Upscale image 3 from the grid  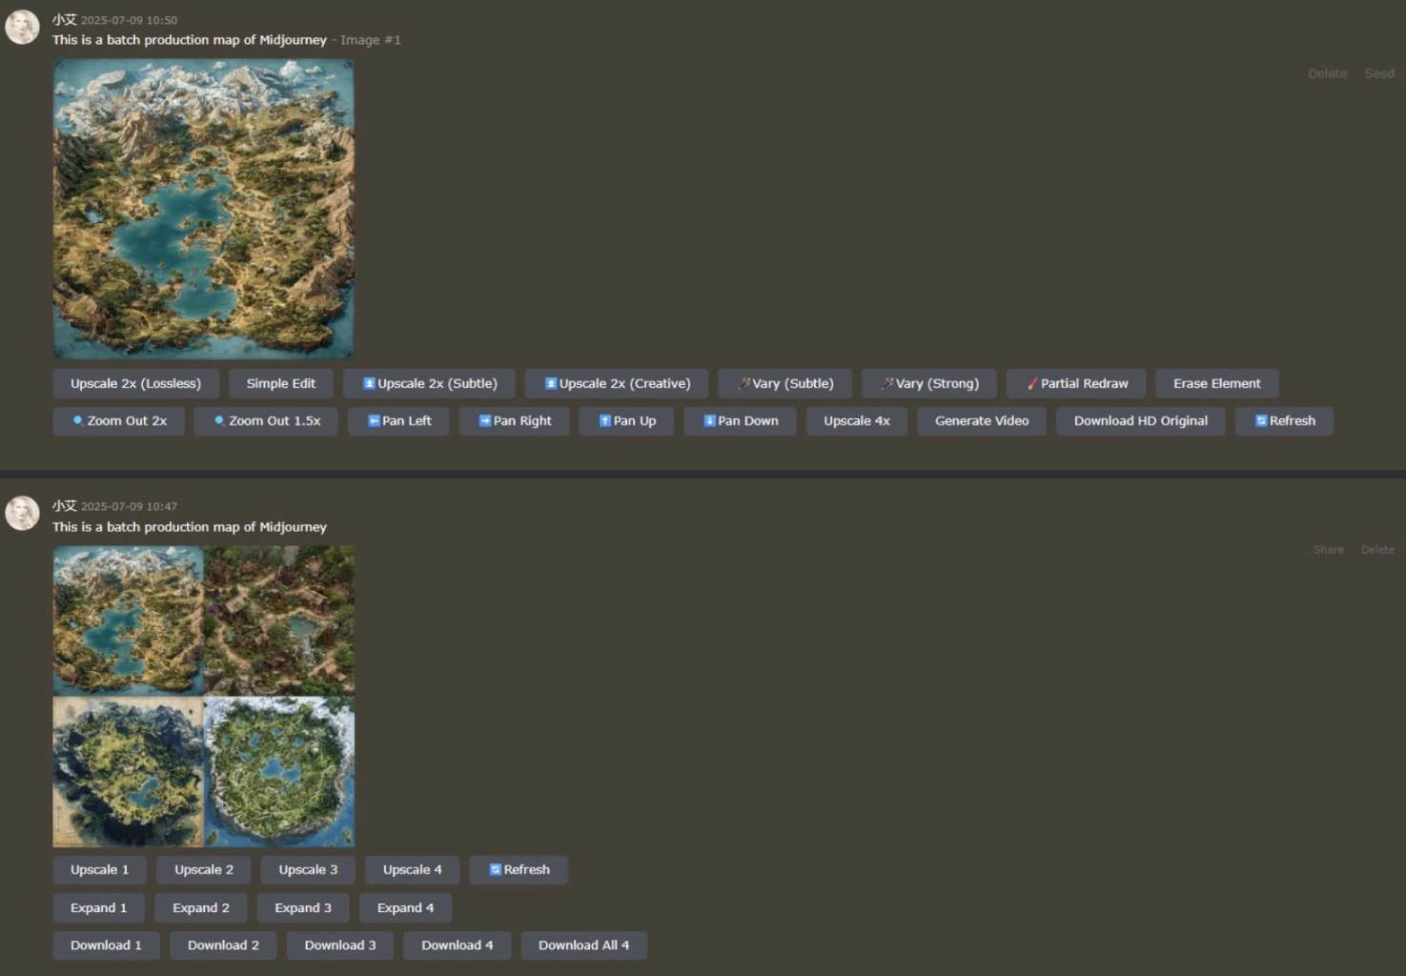coord(308,869)
